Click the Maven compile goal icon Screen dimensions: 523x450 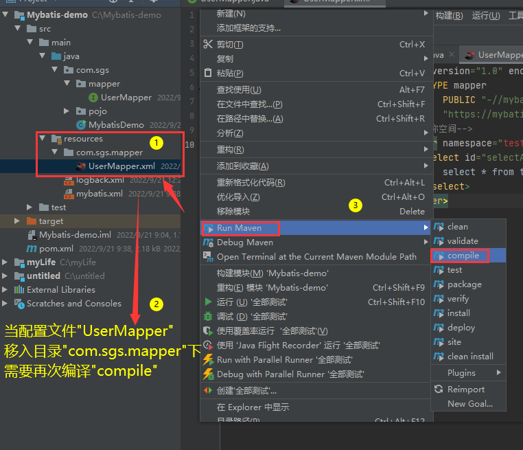439,256
